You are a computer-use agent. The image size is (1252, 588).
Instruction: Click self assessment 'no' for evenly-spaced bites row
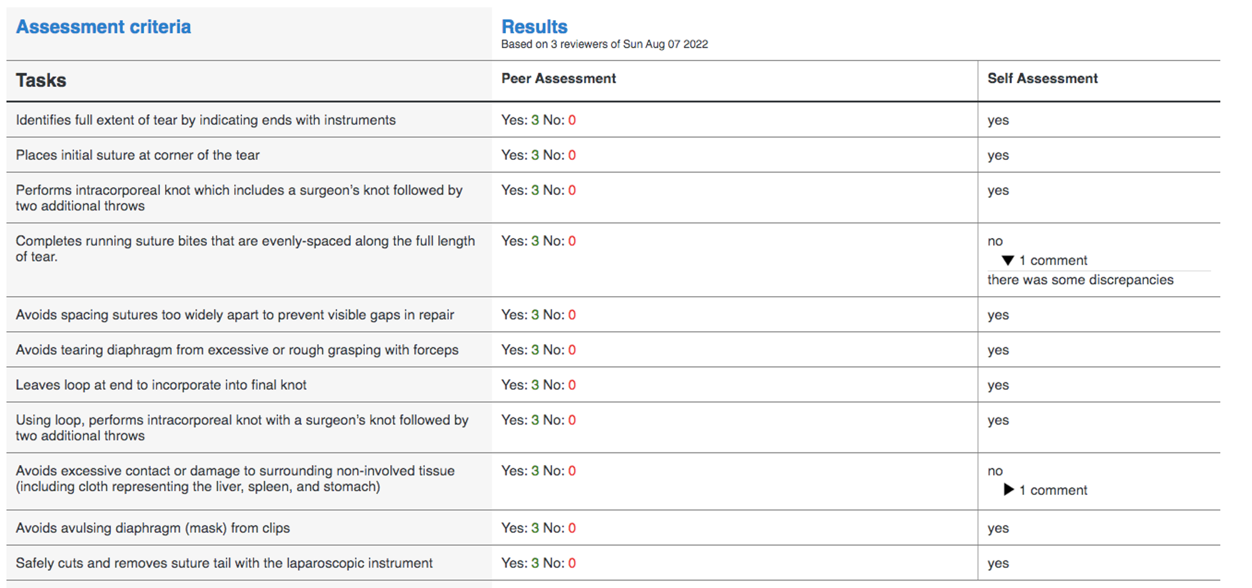coord(995,241)
